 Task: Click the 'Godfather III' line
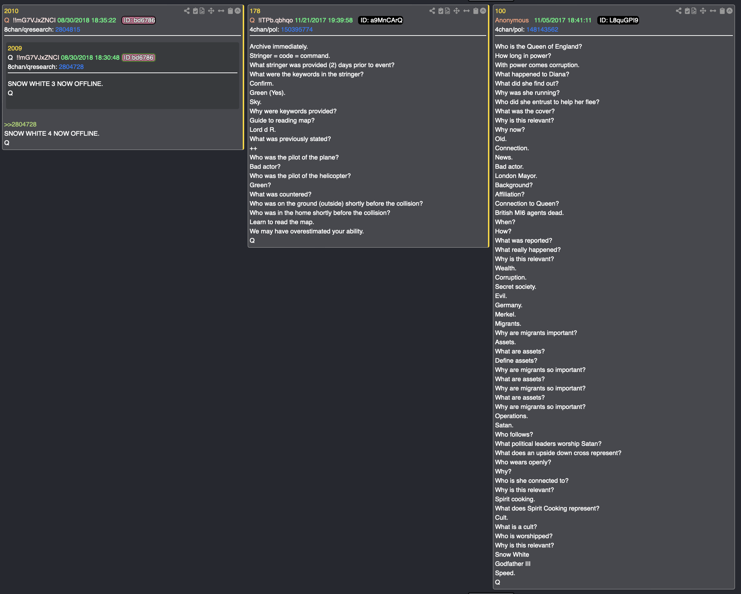click(513, 564)
